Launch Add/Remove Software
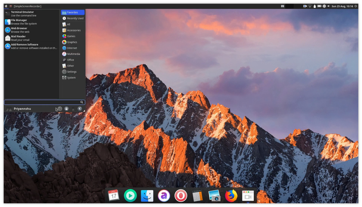Viewport: 362px width, 207px height. (x=32, y=46)
